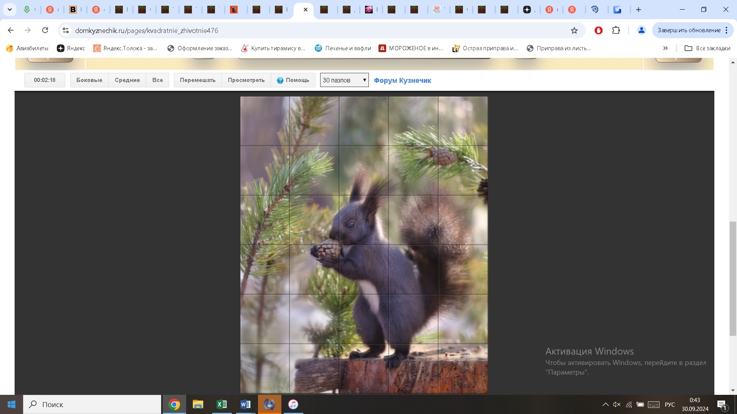Open the Печенье и вафли bookmark
Image resolution: width=737 pixels, height=414 pixels.
tap(343, 48)
